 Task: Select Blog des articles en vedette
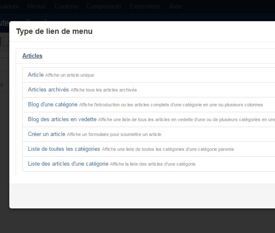(x=62, y=119)
